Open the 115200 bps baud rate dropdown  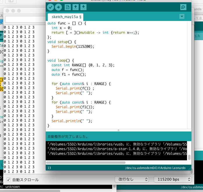coord(173,179)
